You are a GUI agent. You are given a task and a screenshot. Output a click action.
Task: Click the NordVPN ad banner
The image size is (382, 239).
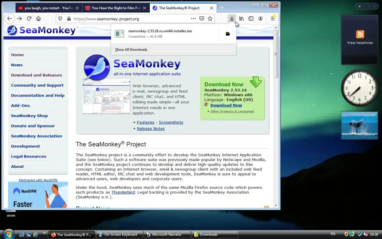click(38, 195)
